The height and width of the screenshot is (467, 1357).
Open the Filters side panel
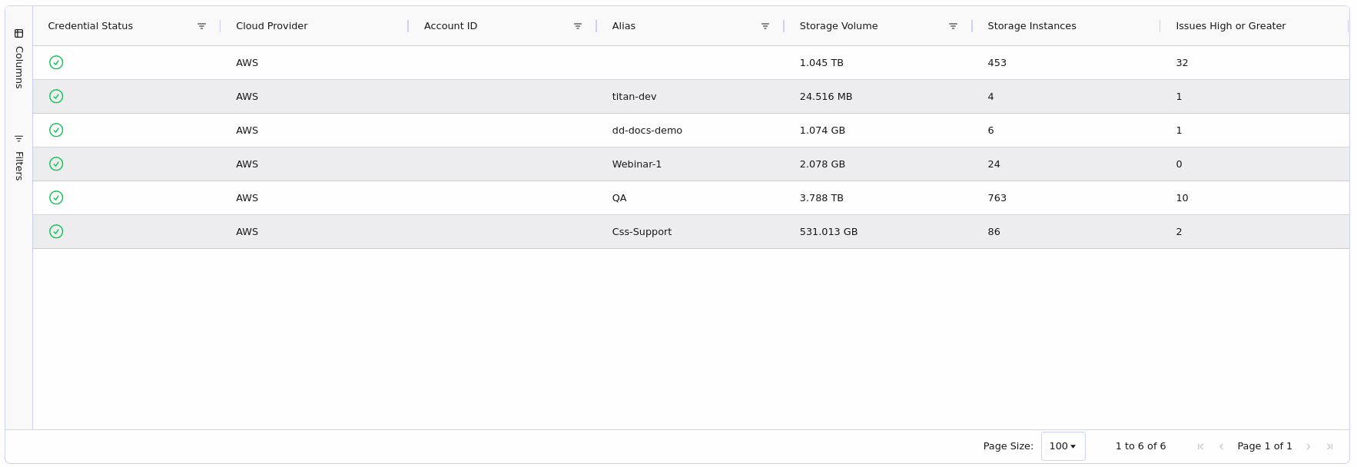(19, 157)
